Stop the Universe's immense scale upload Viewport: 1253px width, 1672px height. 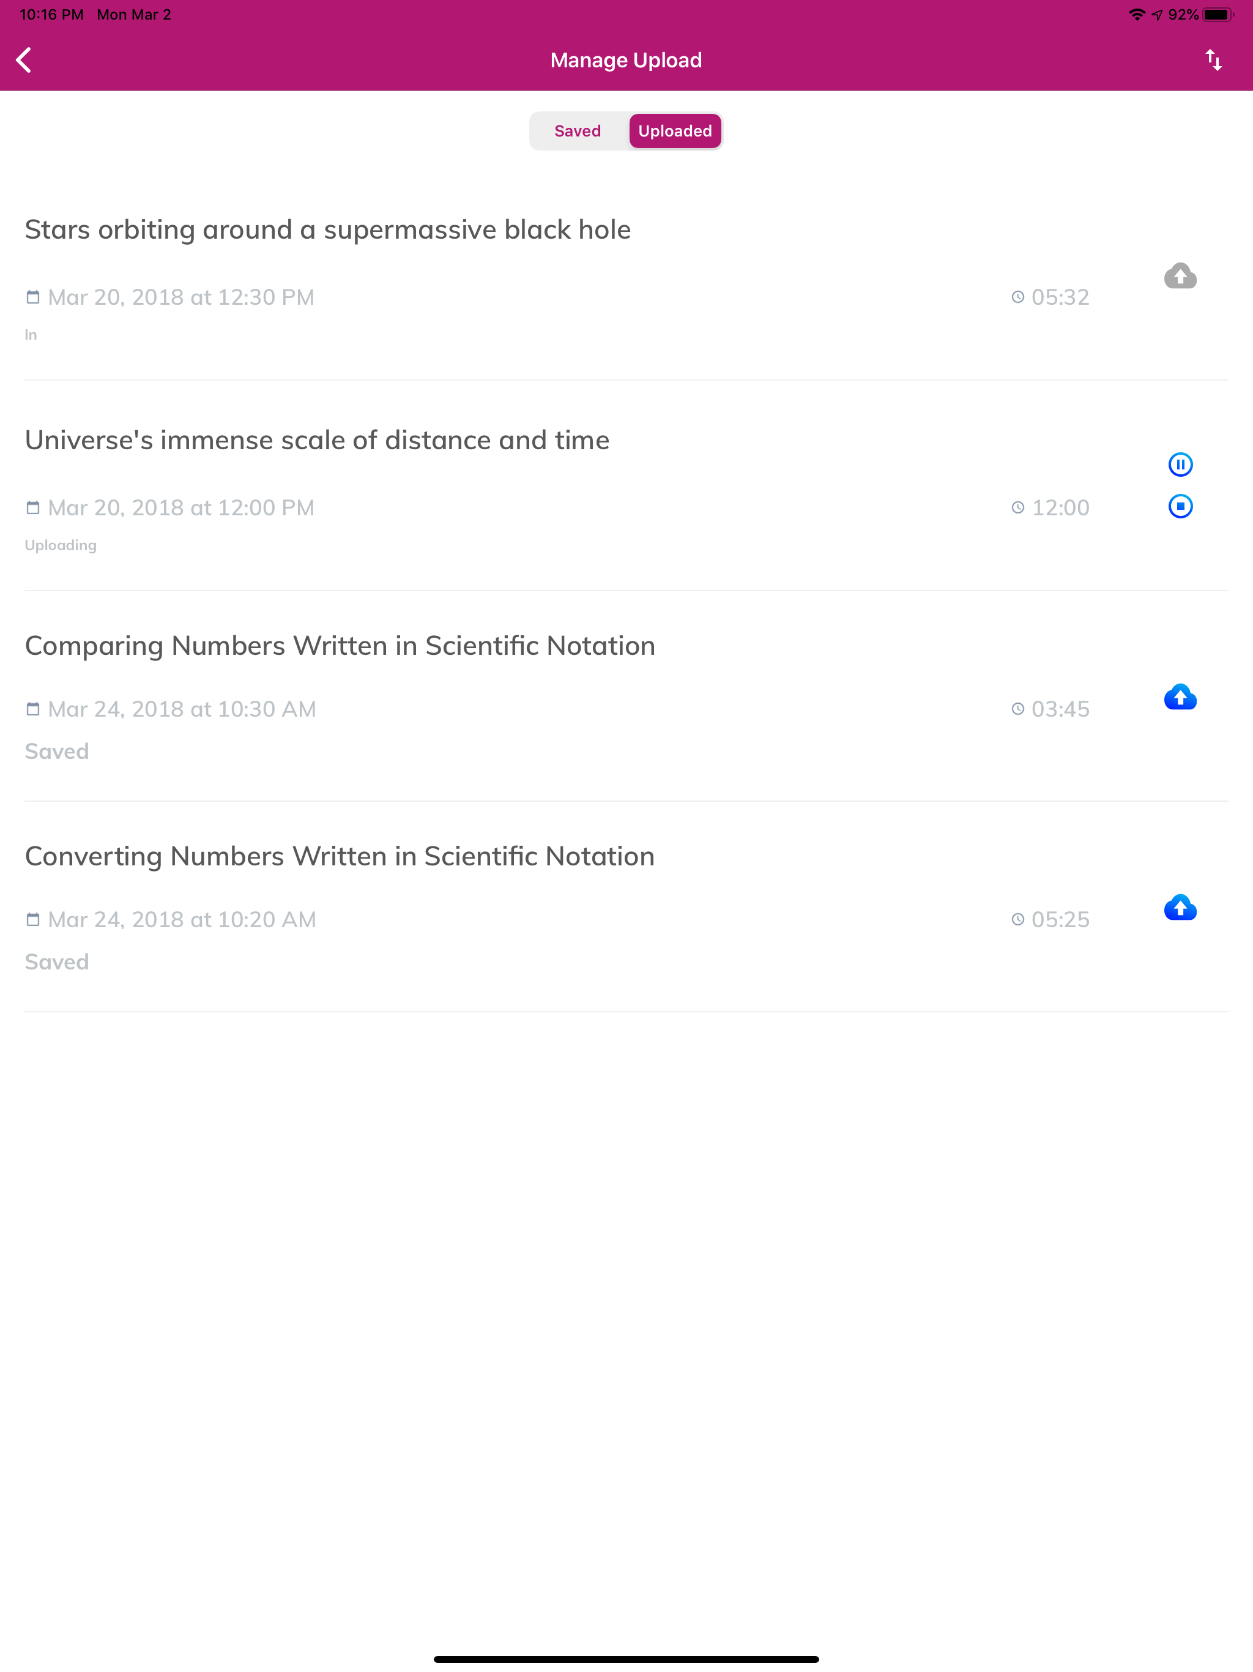[1180, 506]
